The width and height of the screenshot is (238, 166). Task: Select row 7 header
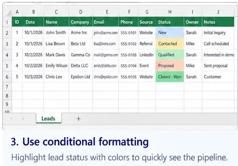click(x=7, y=87)
